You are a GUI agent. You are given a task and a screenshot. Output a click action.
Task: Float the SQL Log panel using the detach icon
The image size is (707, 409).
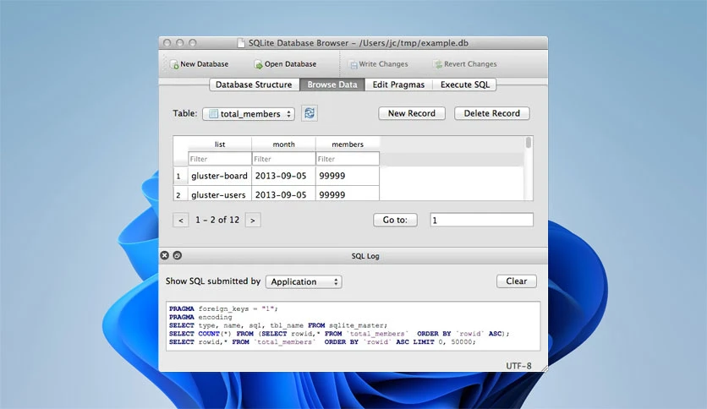coord(178,255)
